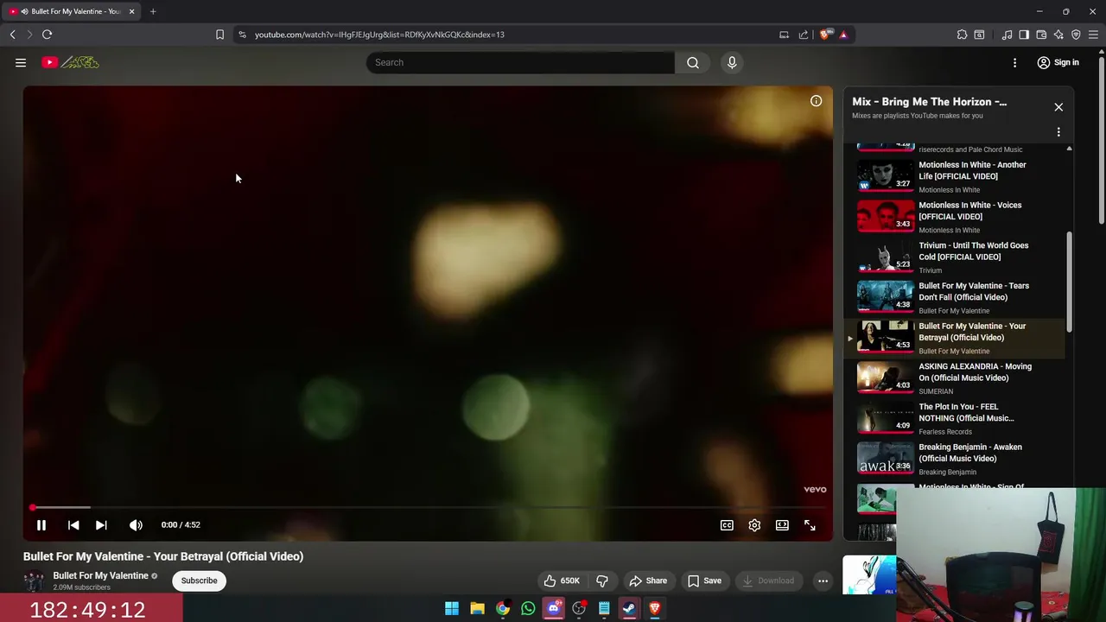Play Motionless In White - Another Life
The image size is (1106, 622).
(x=956, y=176)
